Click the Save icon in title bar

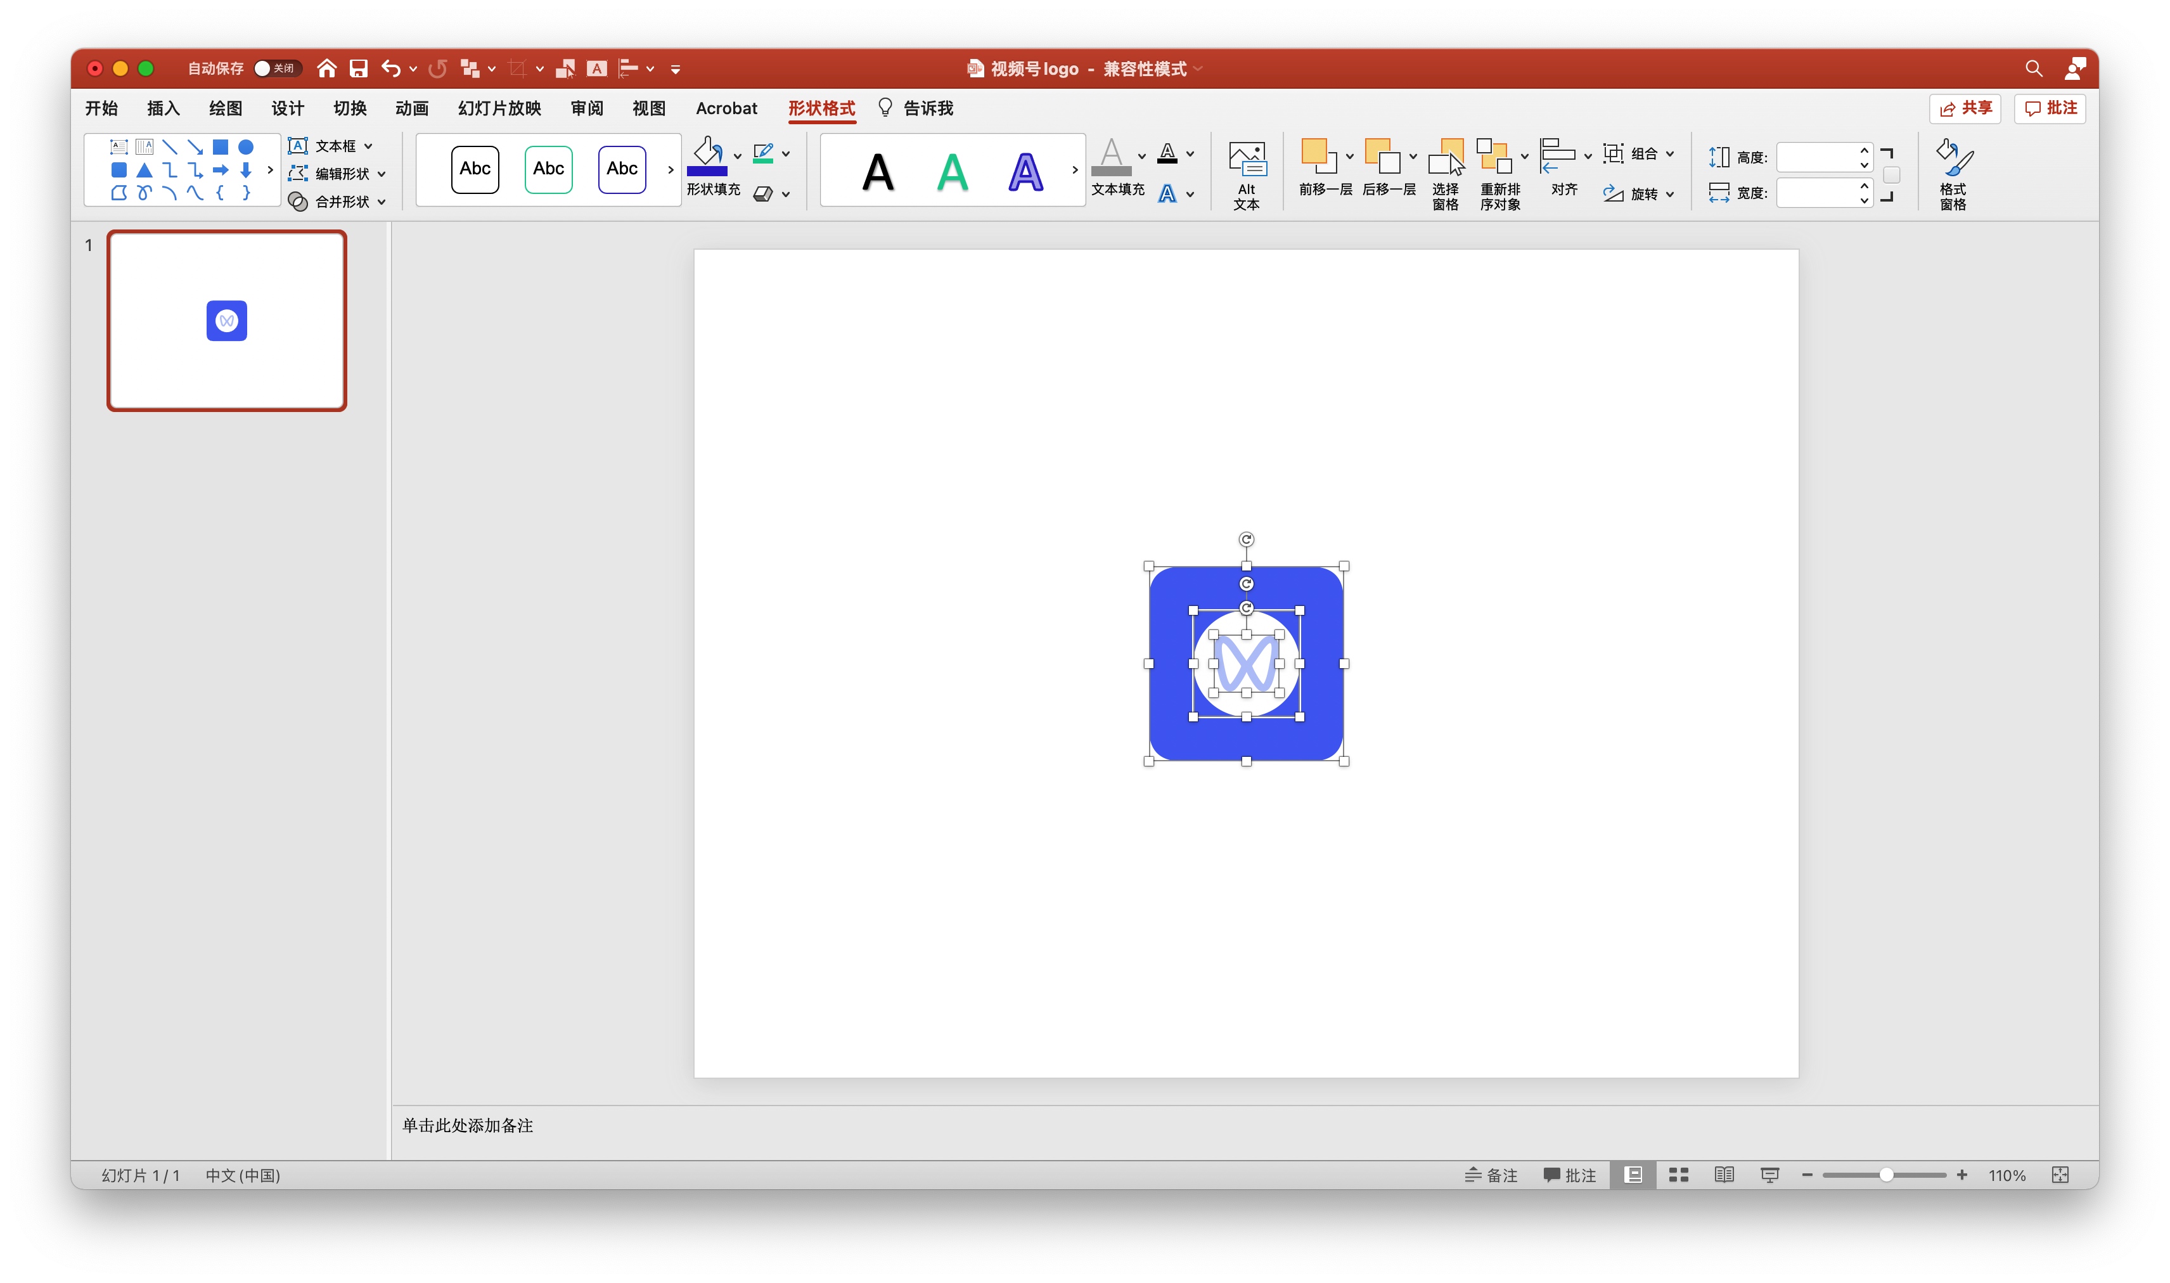[x=358, y=68]
